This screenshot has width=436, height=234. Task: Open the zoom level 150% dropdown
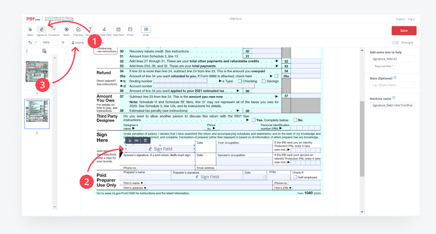pos(49,42)
